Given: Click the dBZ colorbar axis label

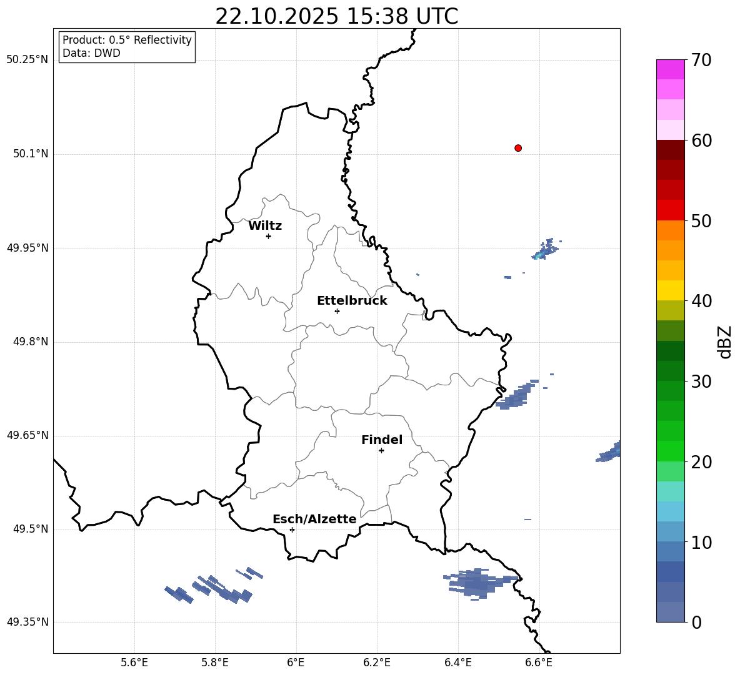Looking at the screenshot, I should tap(725, 342).
